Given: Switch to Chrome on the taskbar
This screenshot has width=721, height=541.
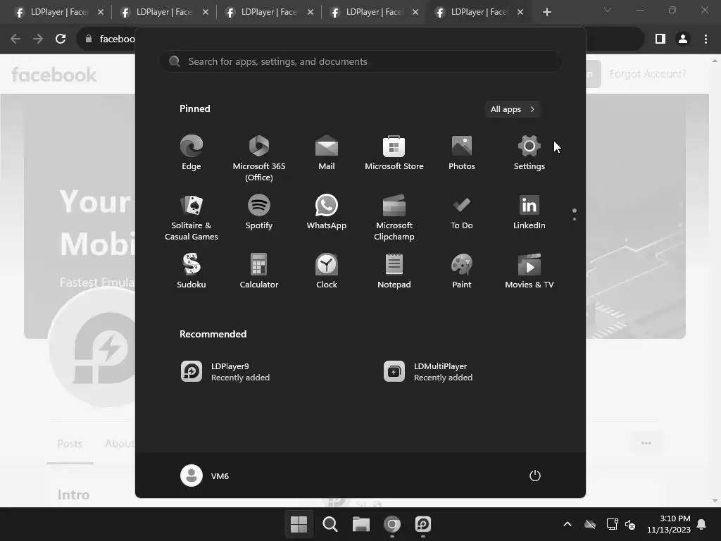Looking at the screenshot, I should [391, 524].
